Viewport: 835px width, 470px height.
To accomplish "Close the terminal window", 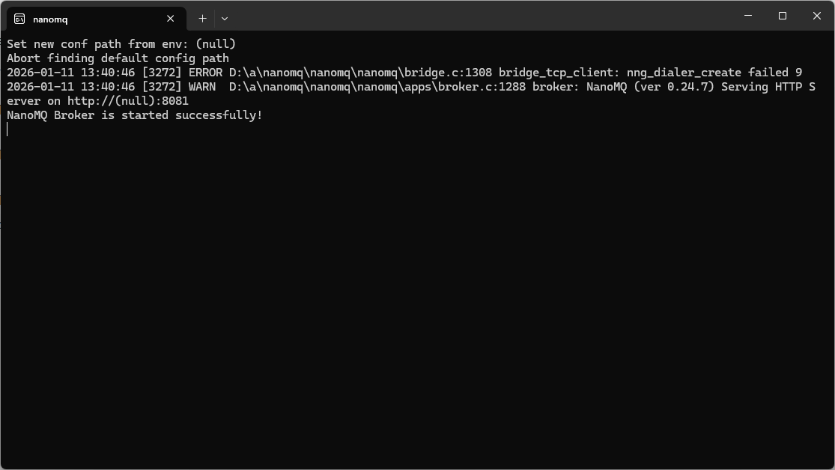I will [817, 16].
